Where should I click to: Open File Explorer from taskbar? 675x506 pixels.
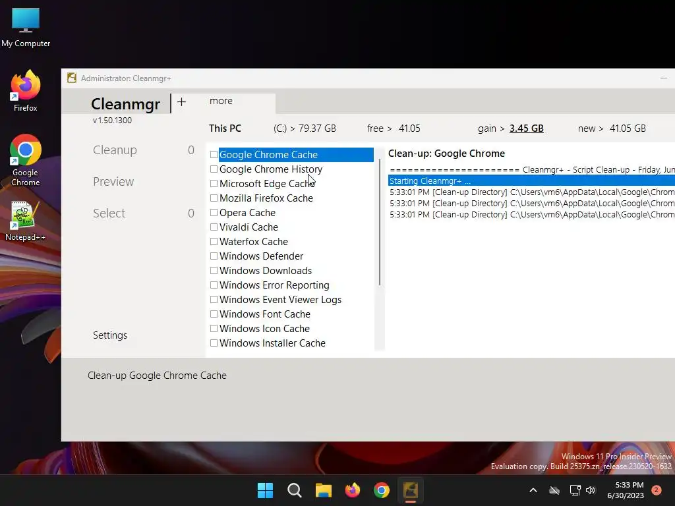tap(323, 490)
